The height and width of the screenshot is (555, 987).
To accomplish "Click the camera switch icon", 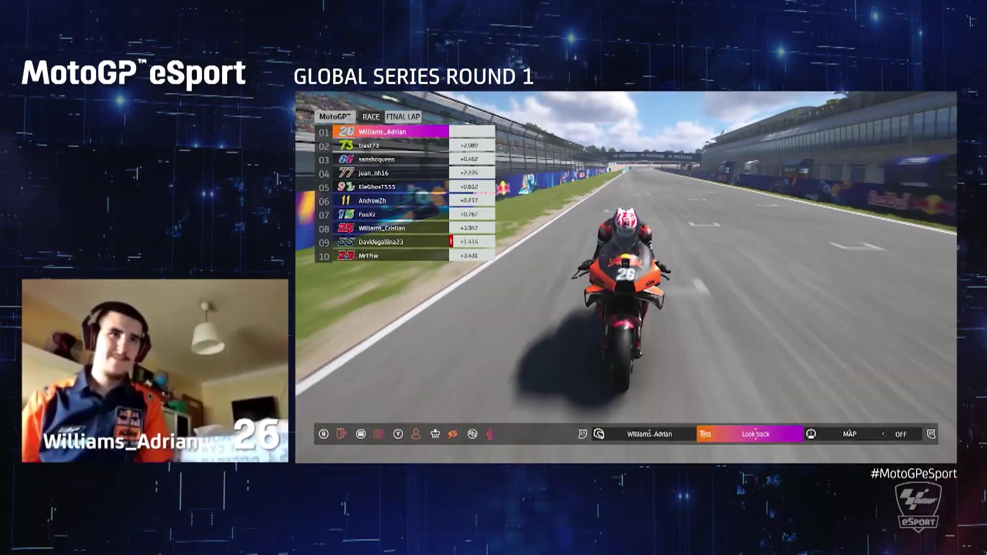I will coord(472,434).
